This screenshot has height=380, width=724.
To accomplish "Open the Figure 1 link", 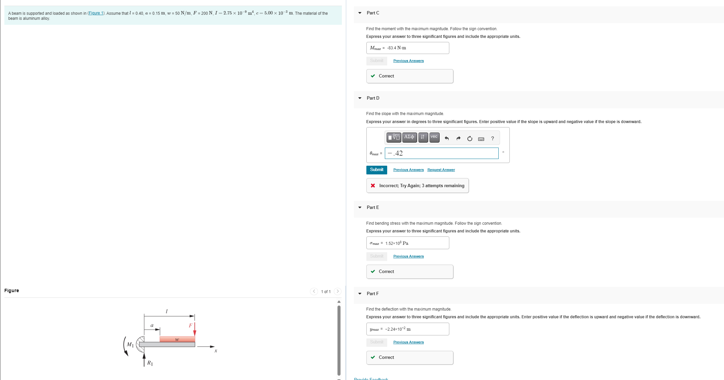I will tap(96, 13).
